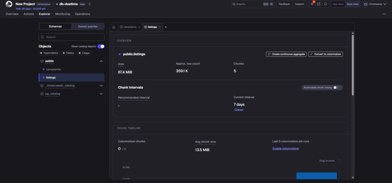Click the 359.1 K row count value
The width and height of the screenshot is (392, 183).
click(x=182, y=71)
